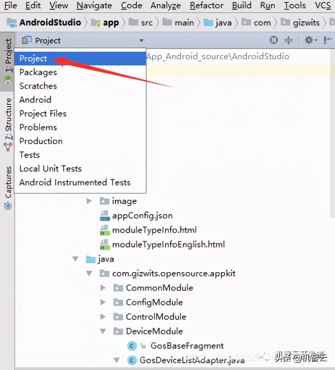Viewport: 335px width, 370px height.
Task: Collapse the GosDeviceListAdapter.java node
Action: point(117,360)
